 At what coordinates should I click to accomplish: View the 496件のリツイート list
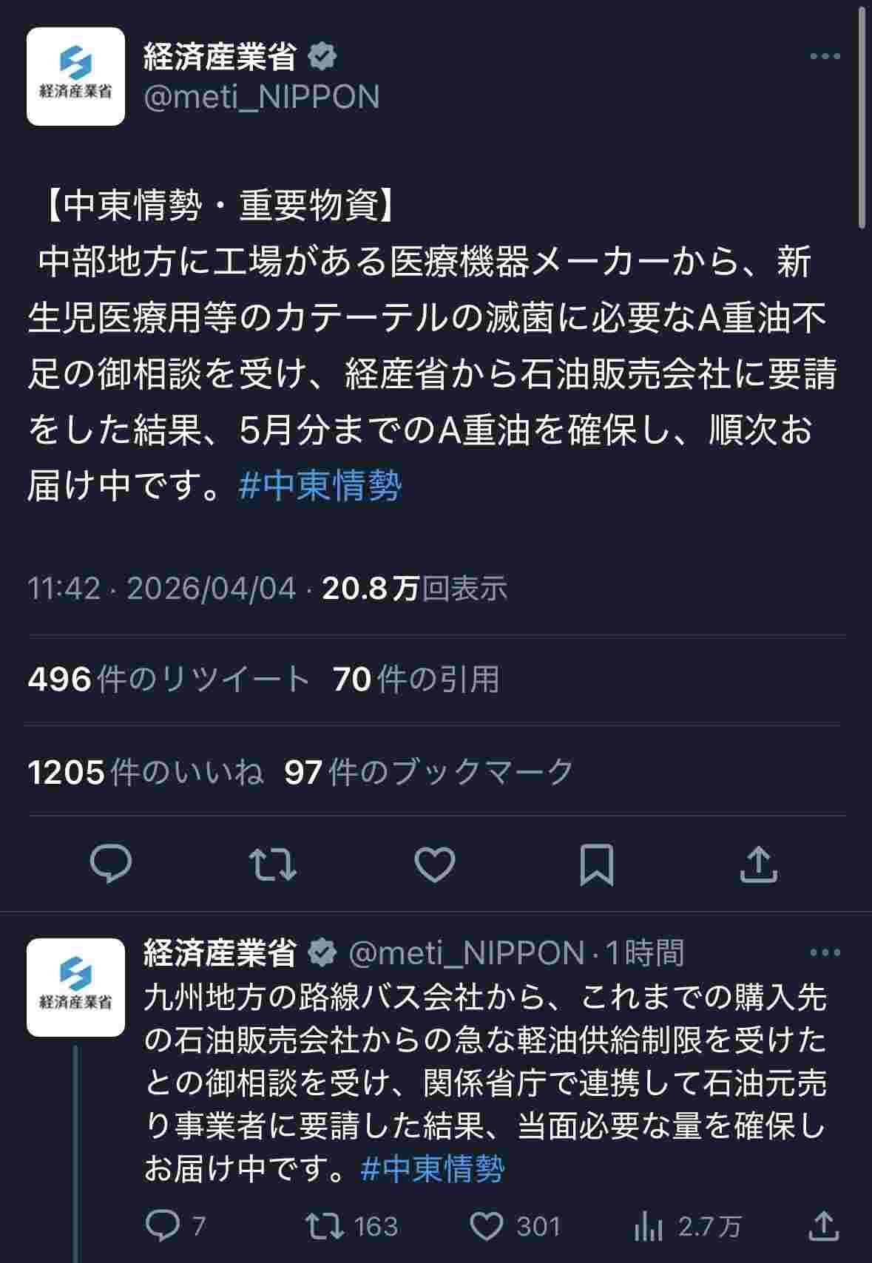[x=168, y=679]
